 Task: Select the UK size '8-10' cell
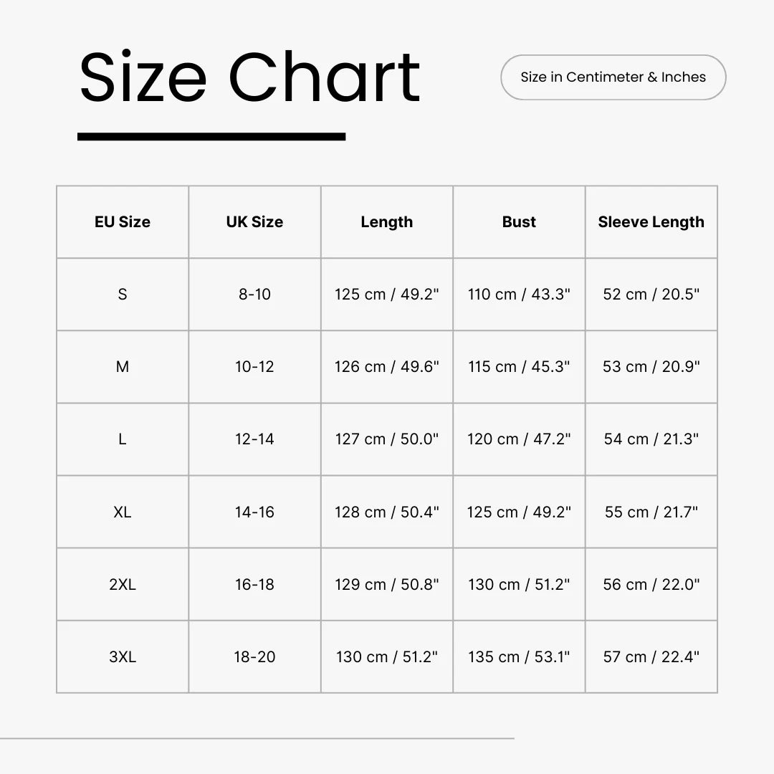254,295
